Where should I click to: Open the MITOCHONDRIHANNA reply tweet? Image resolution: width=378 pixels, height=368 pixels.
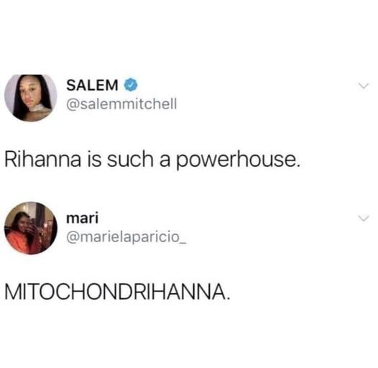[117, 292]
